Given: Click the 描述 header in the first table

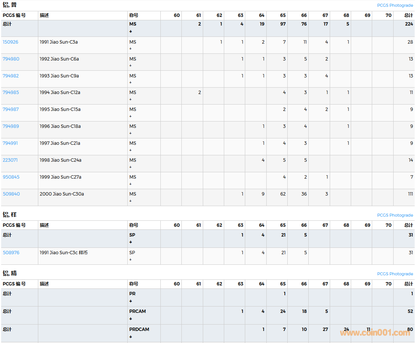Looking at the screenshot, I should [x=44, y=15].
